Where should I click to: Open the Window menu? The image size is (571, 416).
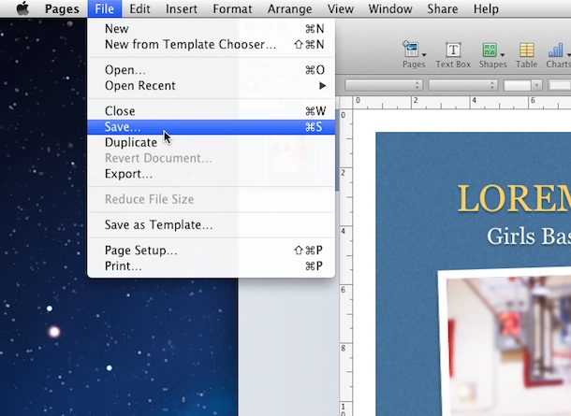click(390, 8)
